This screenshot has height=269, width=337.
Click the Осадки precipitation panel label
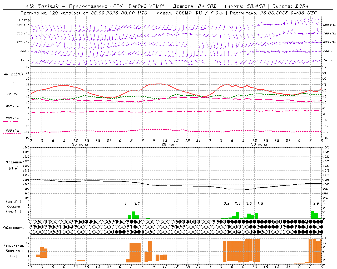point(13,206)
